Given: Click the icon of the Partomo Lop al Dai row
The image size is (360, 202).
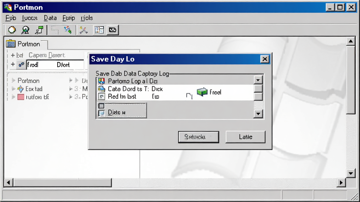Looking at the screenshot, I should click(x=101, y=81).
